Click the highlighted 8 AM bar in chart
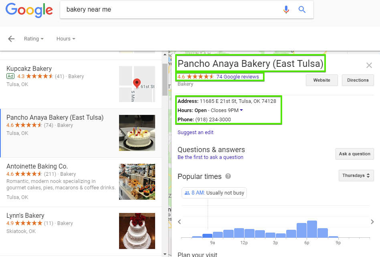The image size is (380, 257). coord(207,236)
